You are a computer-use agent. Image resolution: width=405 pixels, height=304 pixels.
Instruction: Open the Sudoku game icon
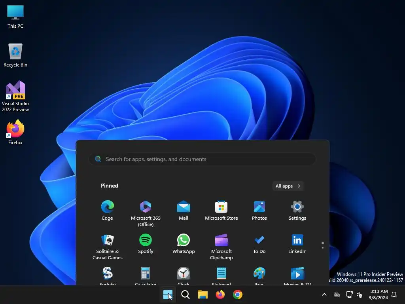[x=108, y=275]
